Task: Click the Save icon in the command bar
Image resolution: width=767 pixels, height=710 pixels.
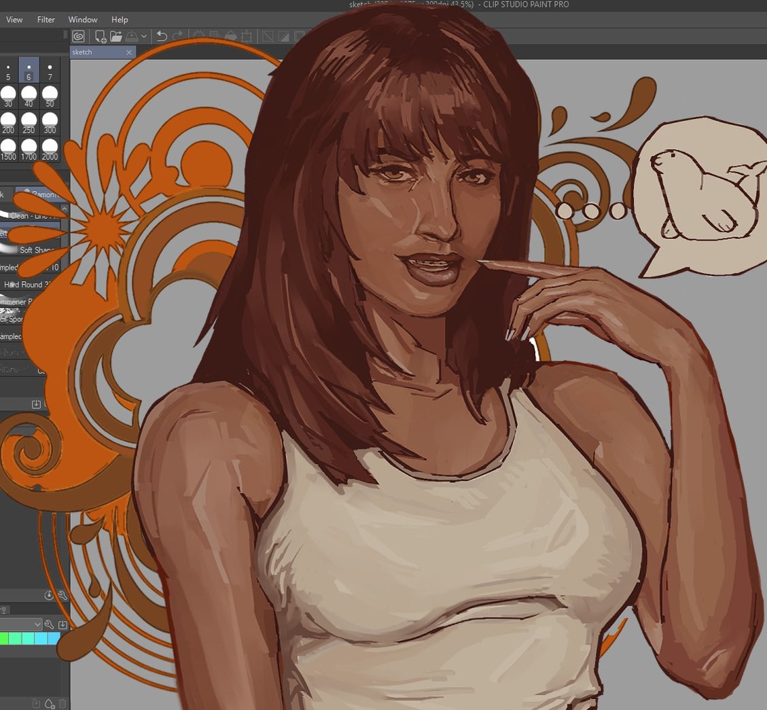Action: 132,36
